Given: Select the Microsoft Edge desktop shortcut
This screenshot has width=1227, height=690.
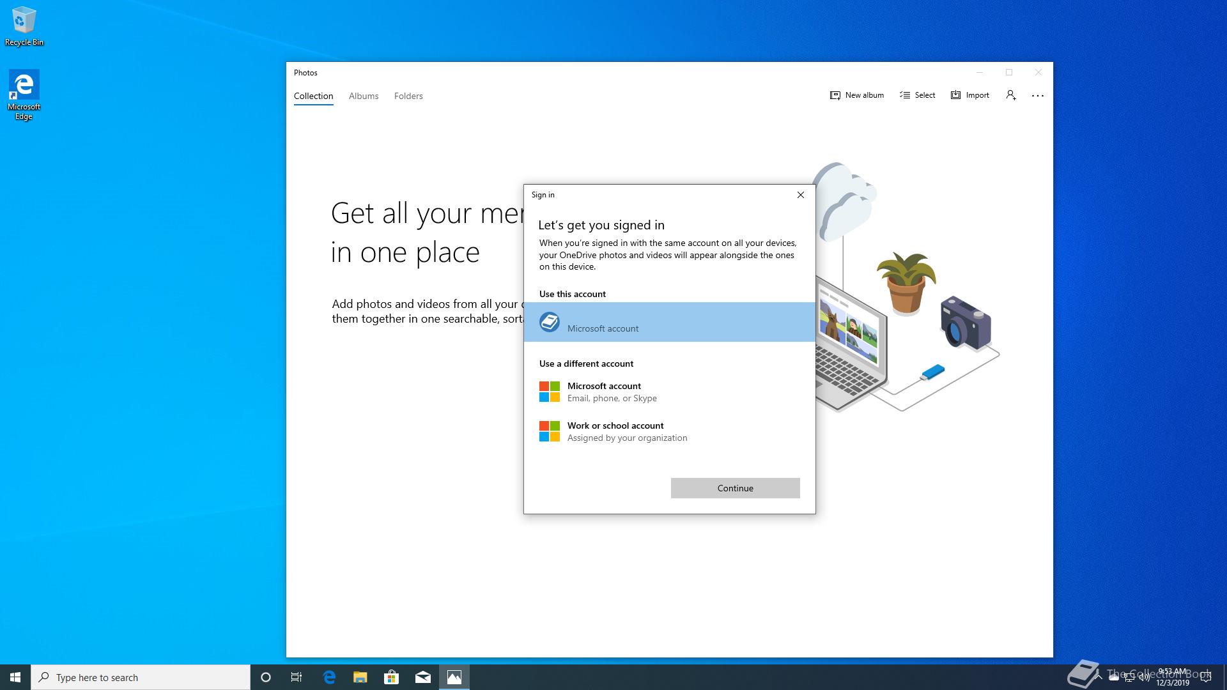Looking at the screenshot, I should coord(24,95).
